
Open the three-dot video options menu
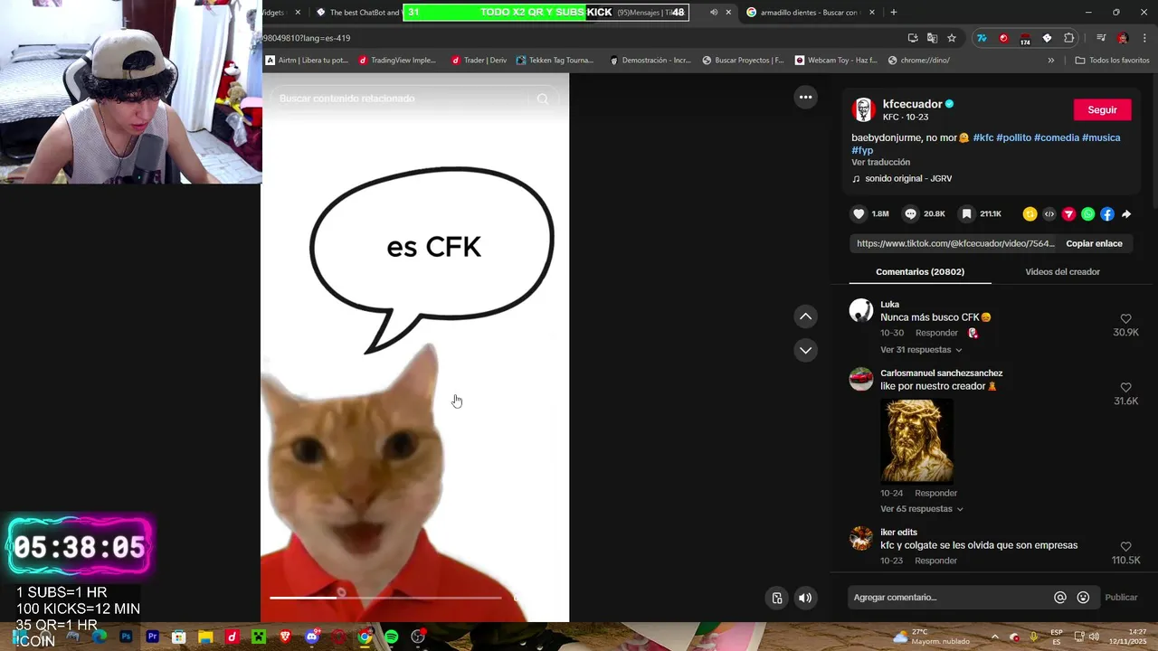coord(805,97)
